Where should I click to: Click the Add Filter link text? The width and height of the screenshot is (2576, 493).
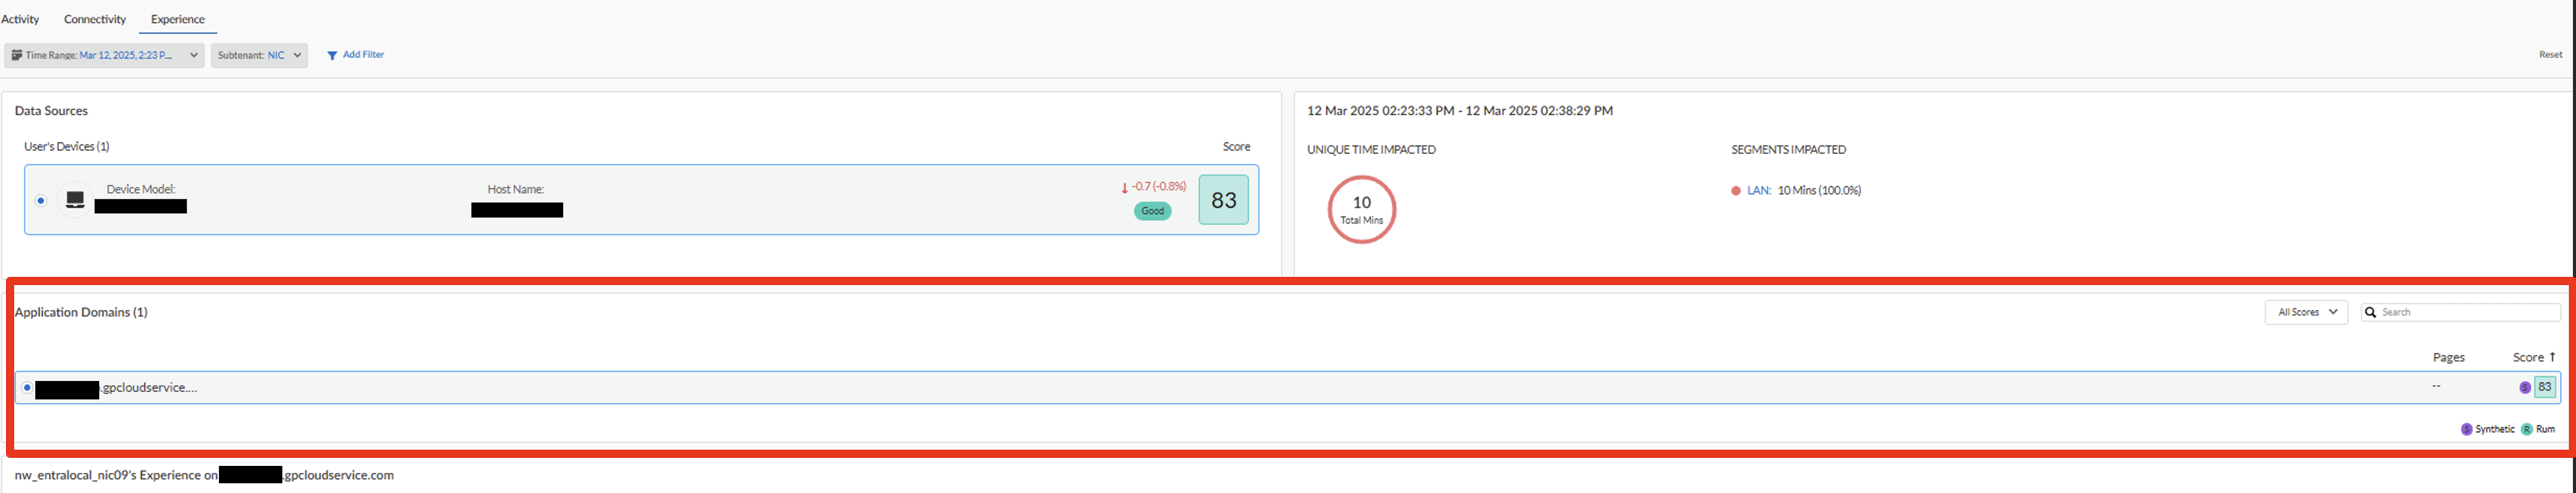coord(363,55)
